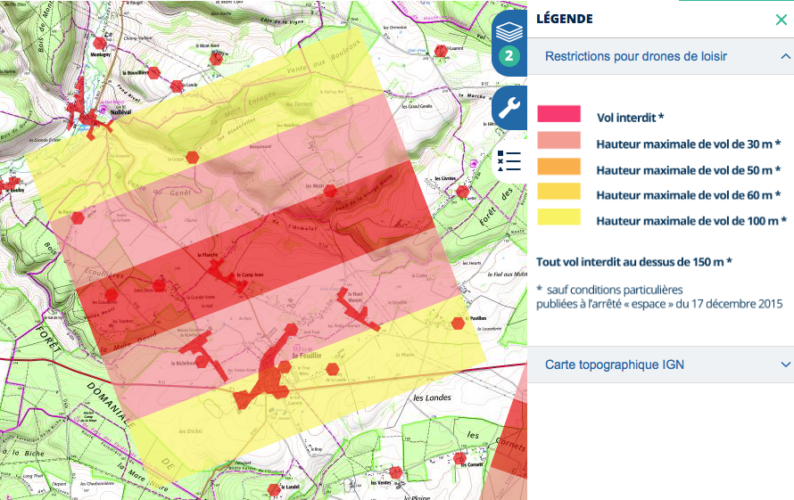Viewport: 794px width, 500px height.
Task: Click the red hexagon near 'le Pavillon'
Action: pyautogui.click(x=459, y=324)
